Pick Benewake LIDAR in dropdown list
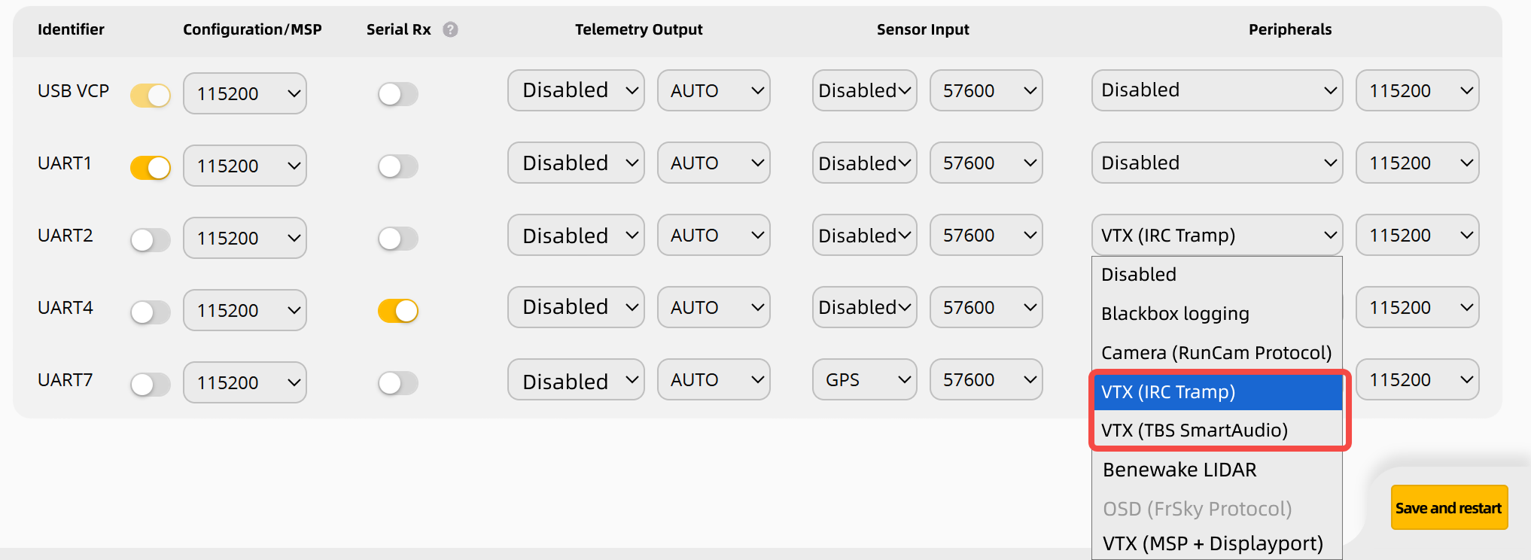The image size is (1531, 560). pyautogui.click(x=1179, y=470)
